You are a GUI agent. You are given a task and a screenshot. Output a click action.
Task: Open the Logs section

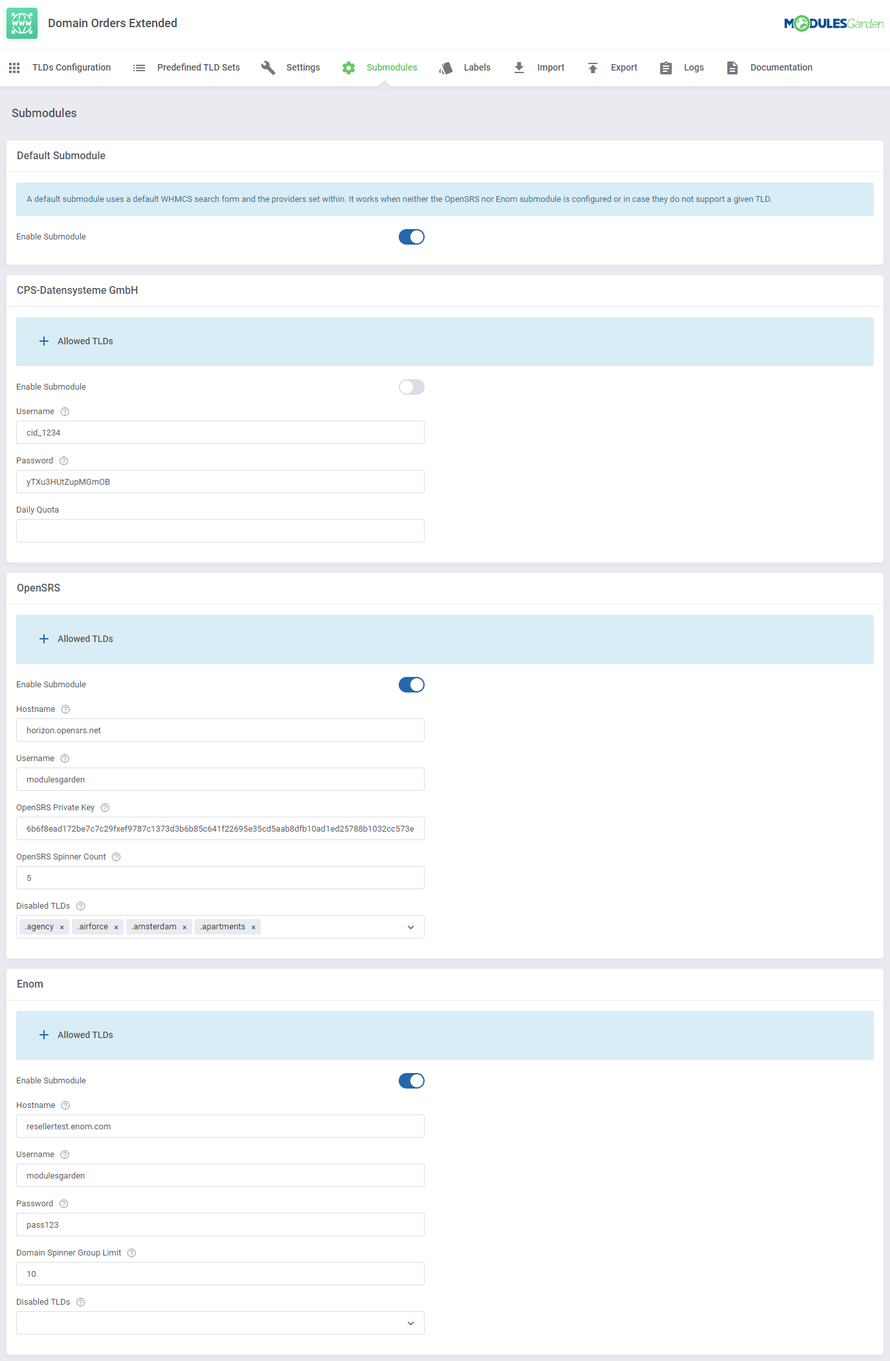tap(682, 67)
